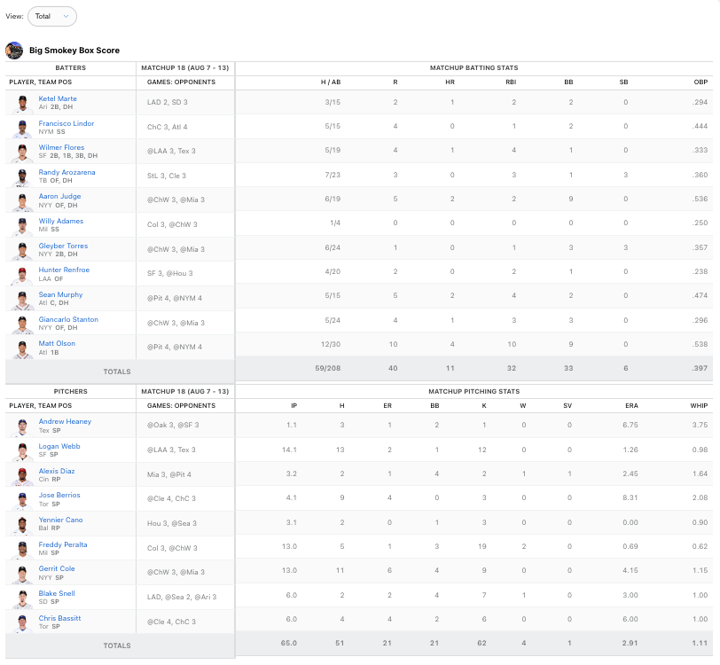Click Hunter Renfroe's player headshot

tap(21, 274)
